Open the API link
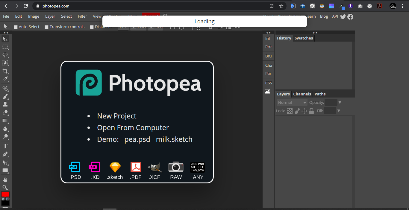This screenshot has width=409, height=210. pos(335,16)
